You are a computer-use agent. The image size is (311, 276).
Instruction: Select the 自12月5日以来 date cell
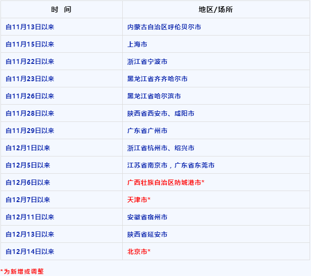click(x=61, y=165)
